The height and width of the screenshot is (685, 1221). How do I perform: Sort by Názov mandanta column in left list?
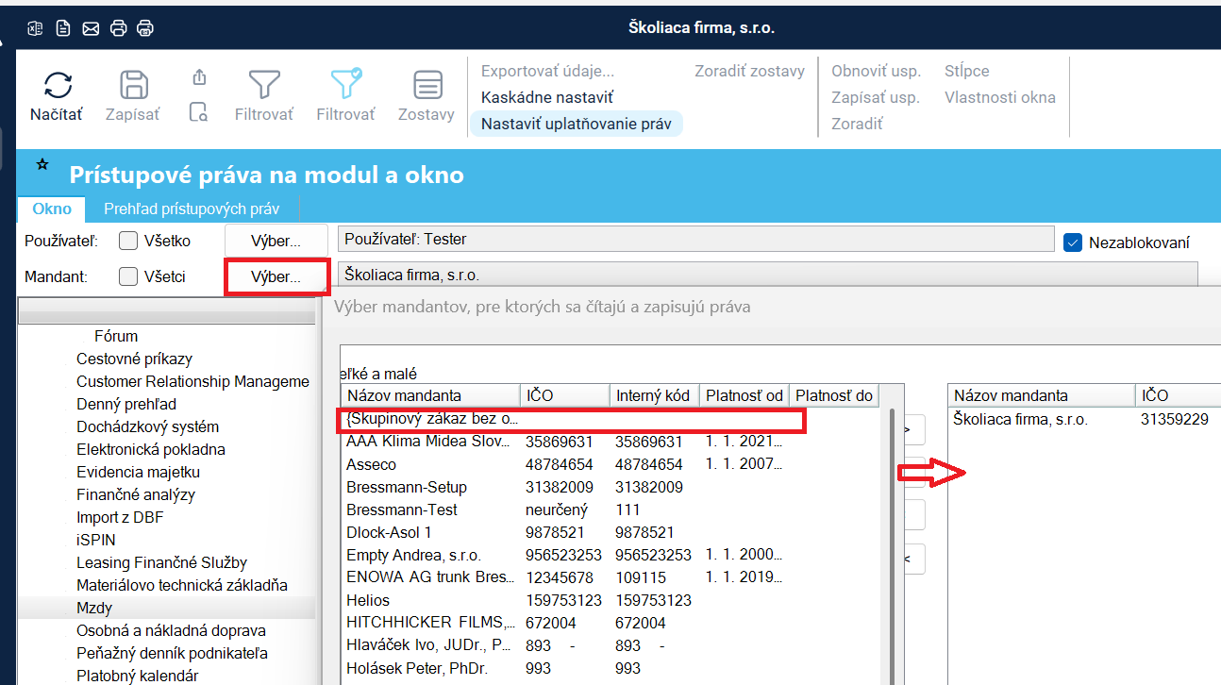click(x=430, y=395)
